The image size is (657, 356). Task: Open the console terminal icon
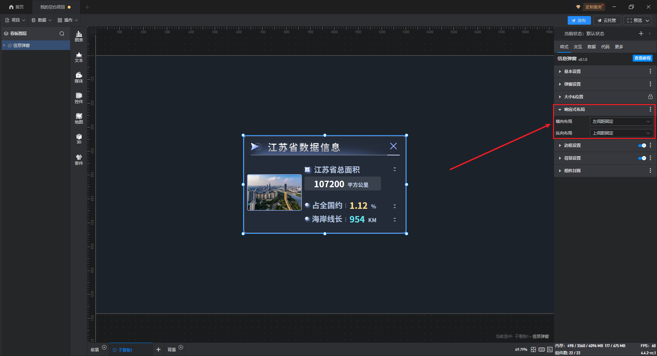(x=550, y=349)
